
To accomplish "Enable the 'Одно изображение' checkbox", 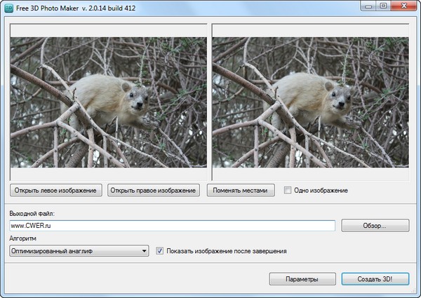I will click(x=288, y=190).
